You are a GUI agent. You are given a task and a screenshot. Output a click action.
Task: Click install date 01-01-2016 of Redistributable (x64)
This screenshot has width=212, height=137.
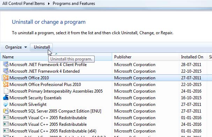point(191,131)
